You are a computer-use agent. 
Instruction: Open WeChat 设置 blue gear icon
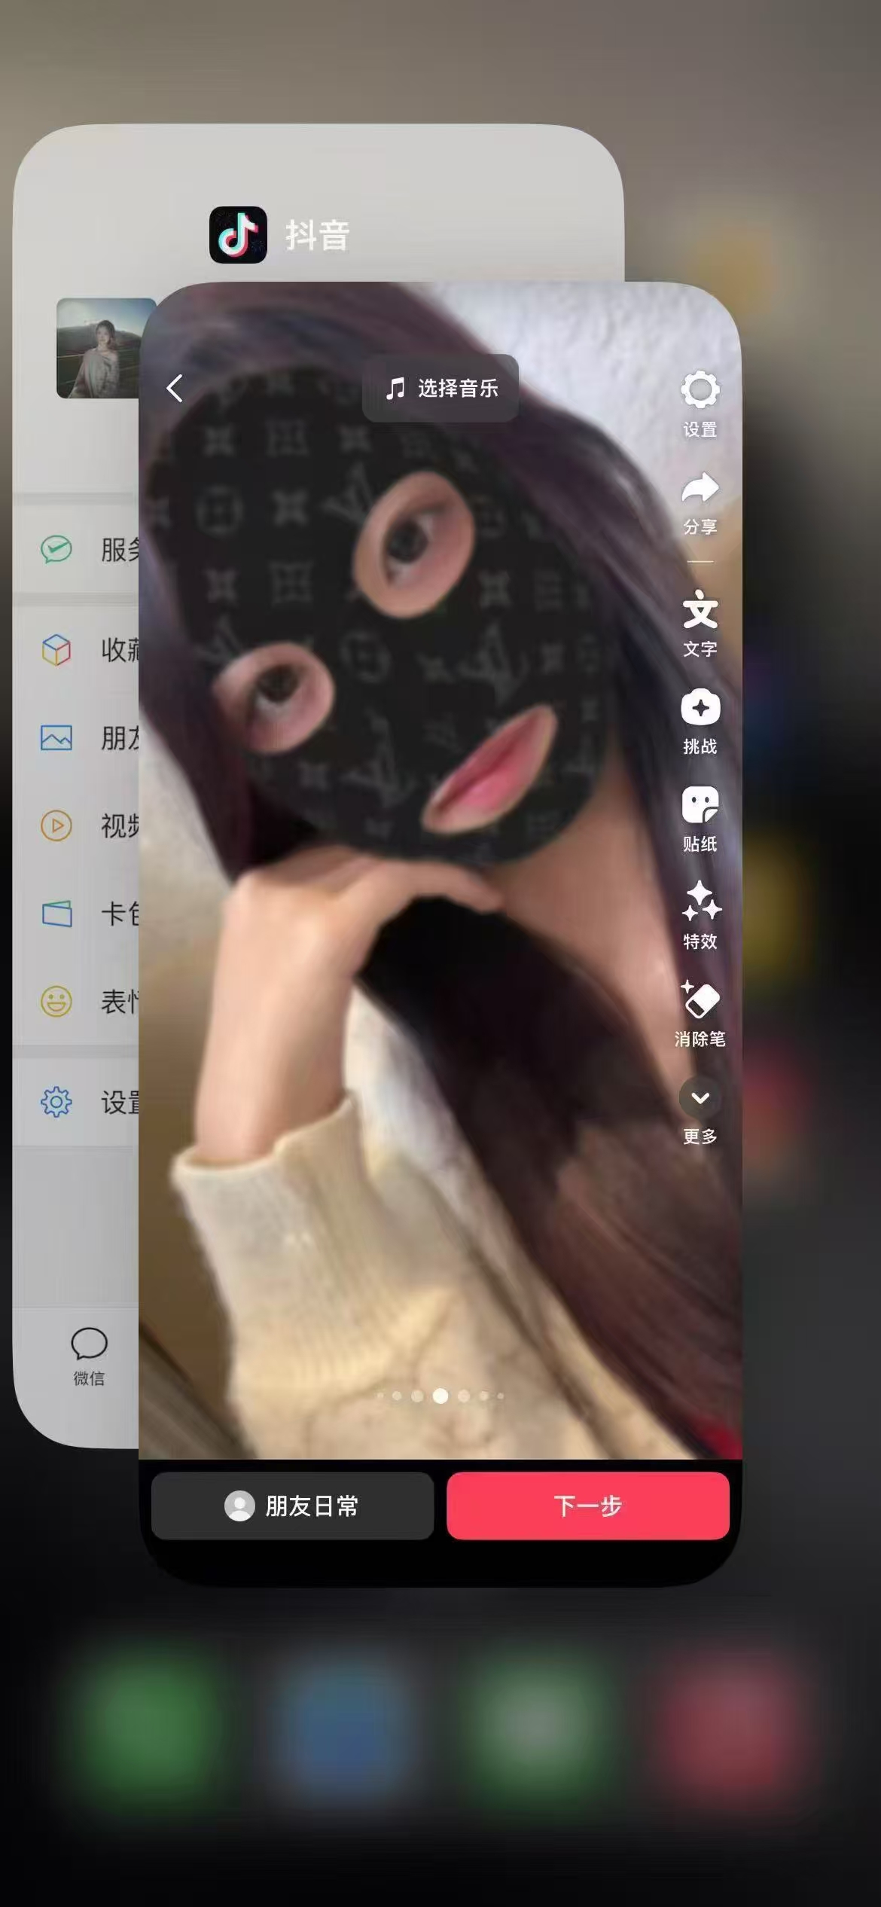(x=56, y=1103)
